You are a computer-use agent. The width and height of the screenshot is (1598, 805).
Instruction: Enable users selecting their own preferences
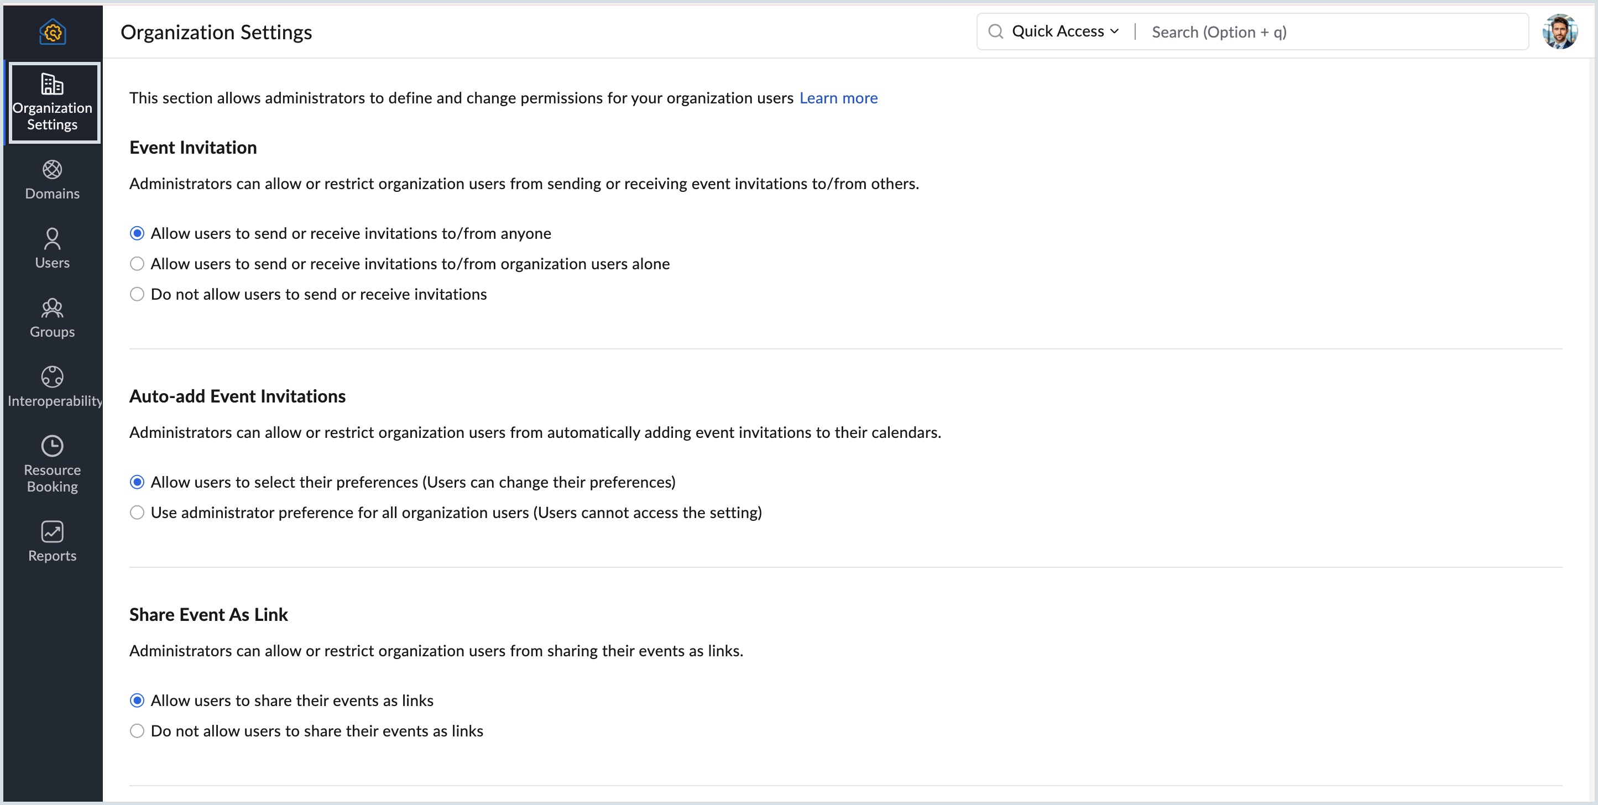pos(137,481)
